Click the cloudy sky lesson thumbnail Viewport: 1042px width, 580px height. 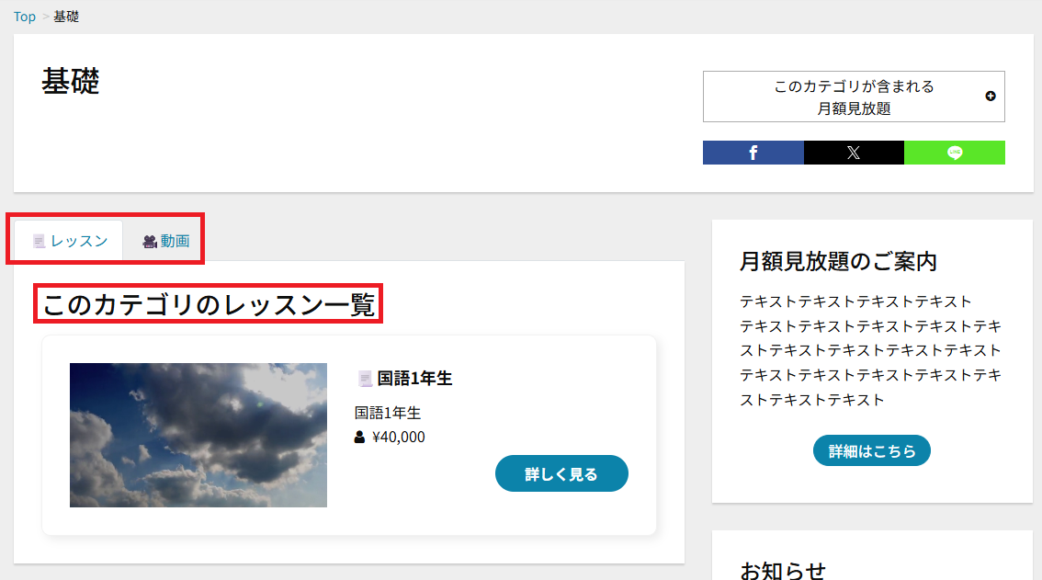198,435
